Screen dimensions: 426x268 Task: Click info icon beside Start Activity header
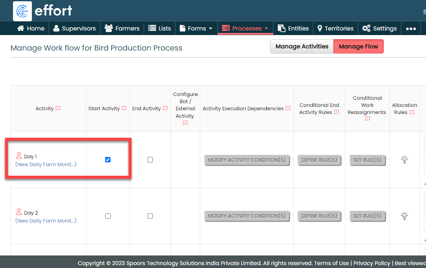click(124, 109)
